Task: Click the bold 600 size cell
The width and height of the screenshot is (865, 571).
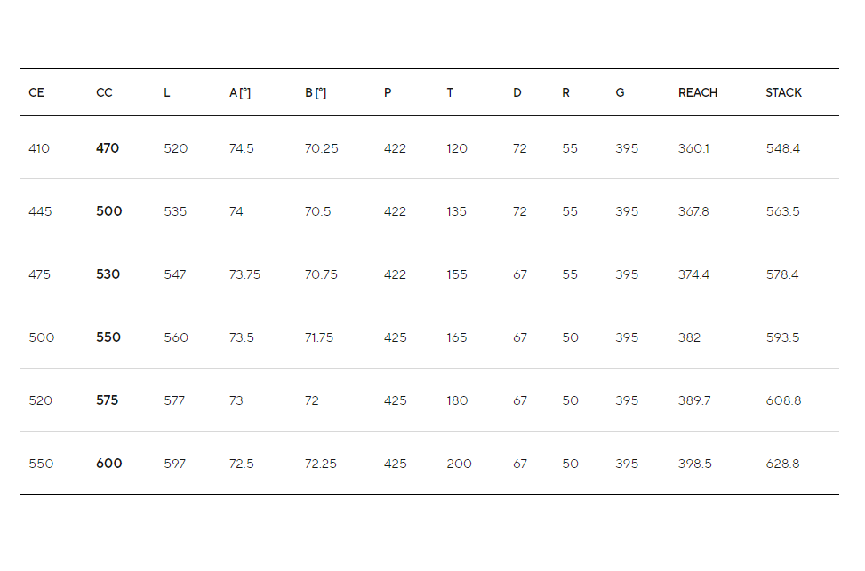Action: point(109,464)
